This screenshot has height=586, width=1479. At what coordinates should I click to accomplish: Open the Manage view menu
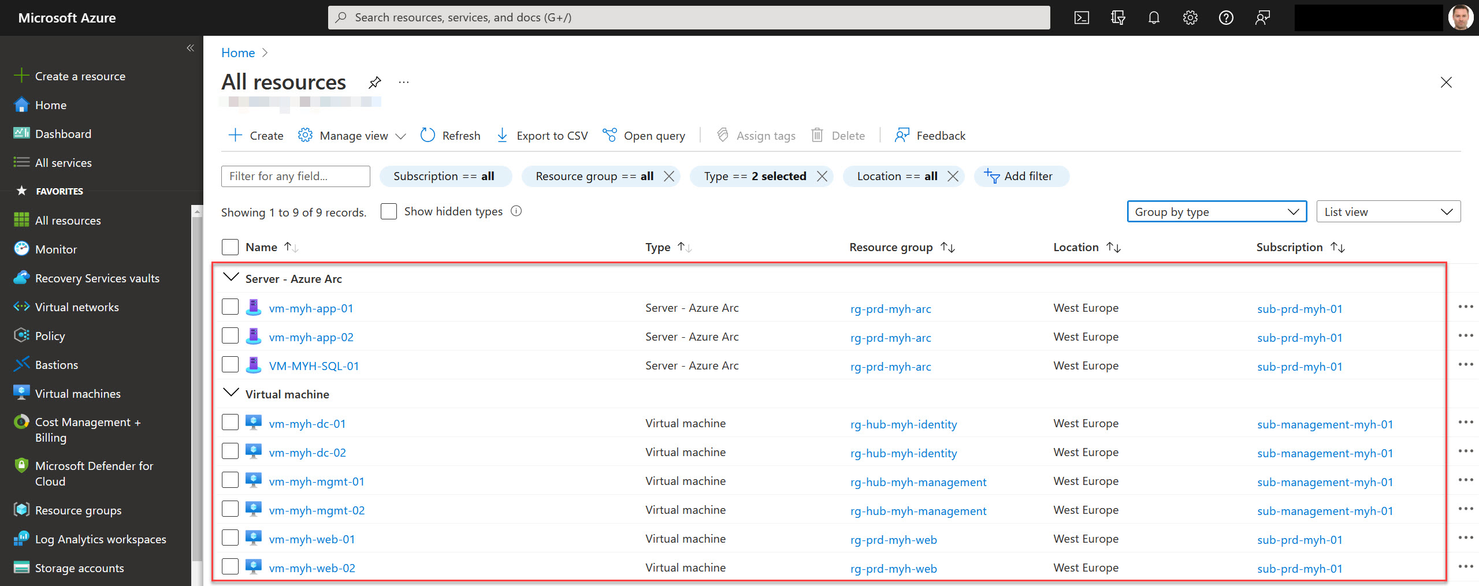[352, 135]
